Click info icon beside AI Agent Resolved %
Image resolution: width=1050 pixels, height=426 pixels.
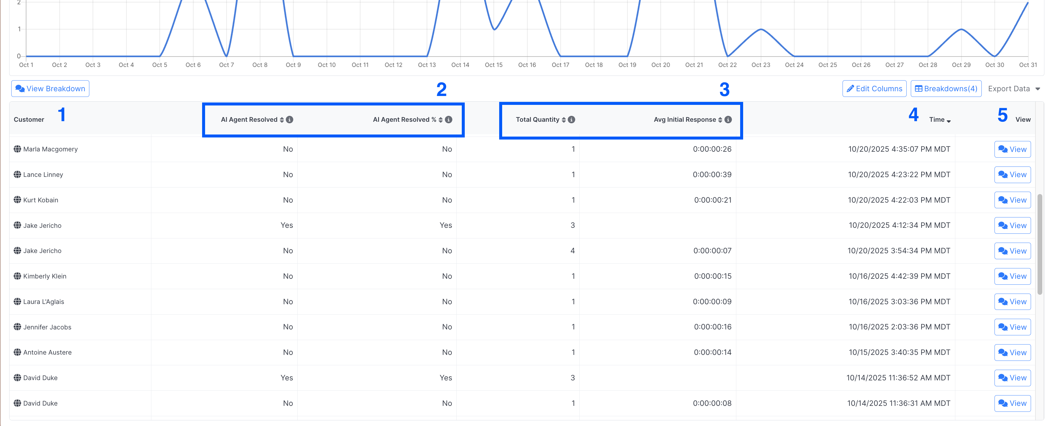(x=448, y=120)
